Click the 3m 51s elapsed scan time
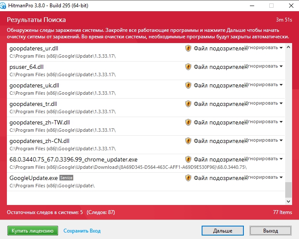This screenshot has height=239, width=299. click(x=284, y=20)
